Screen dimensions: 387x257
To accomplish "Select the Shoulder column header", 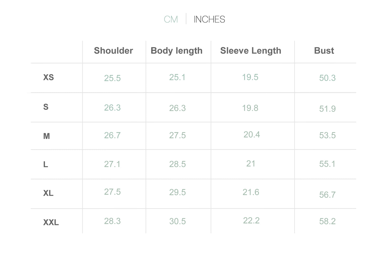I will 113,51.
